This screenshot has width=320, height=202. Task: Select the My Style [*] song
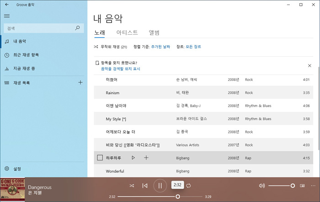pos(203,118)
